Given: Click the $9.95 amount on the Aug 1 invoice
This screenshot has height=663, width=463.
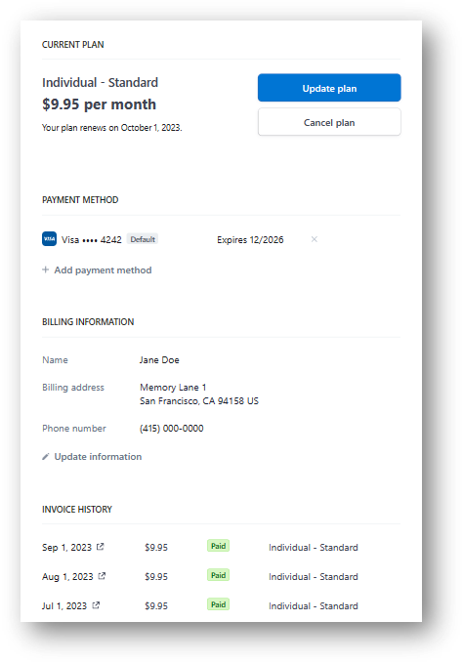Looking at the screenshot, I should tap(156, 577).
